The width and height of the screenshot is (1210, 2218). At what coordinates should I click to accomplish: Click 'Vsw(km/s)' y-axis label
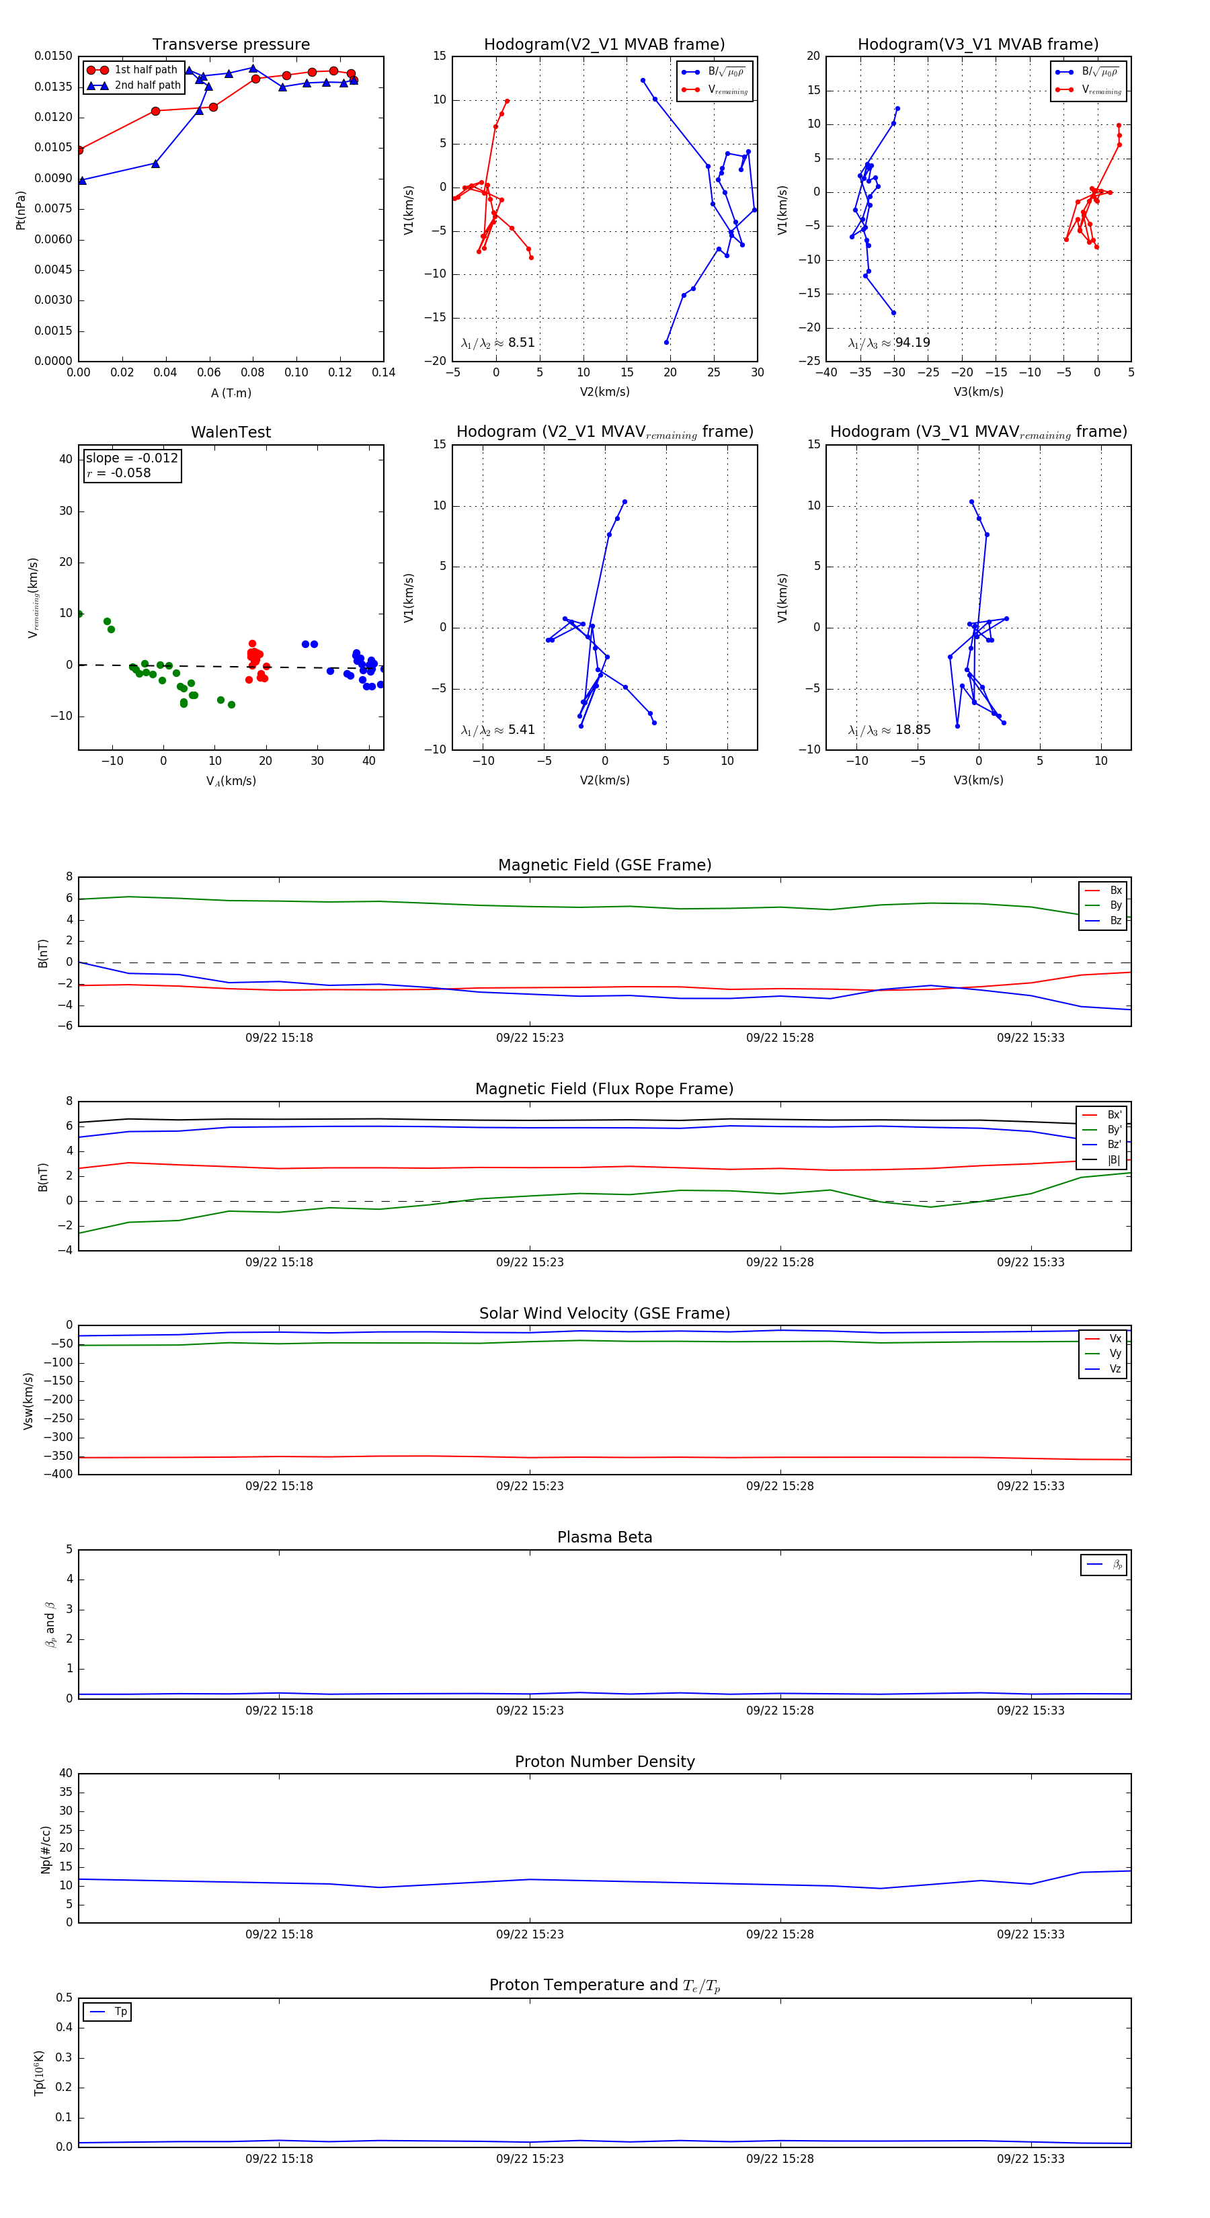pyautogui.click(x=28, y=1402)
